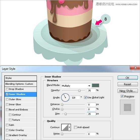The width and height of the screenshot is (140, 140).
Task: Close the Layer Style dialog
Action: click(135, 68)
